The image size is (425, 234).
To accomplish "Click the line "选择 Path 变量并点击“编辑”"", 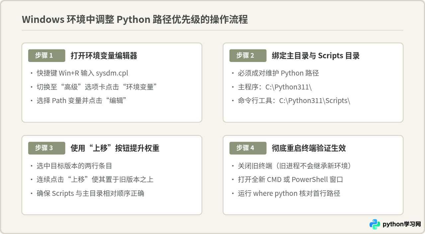I will pos(82,100).
